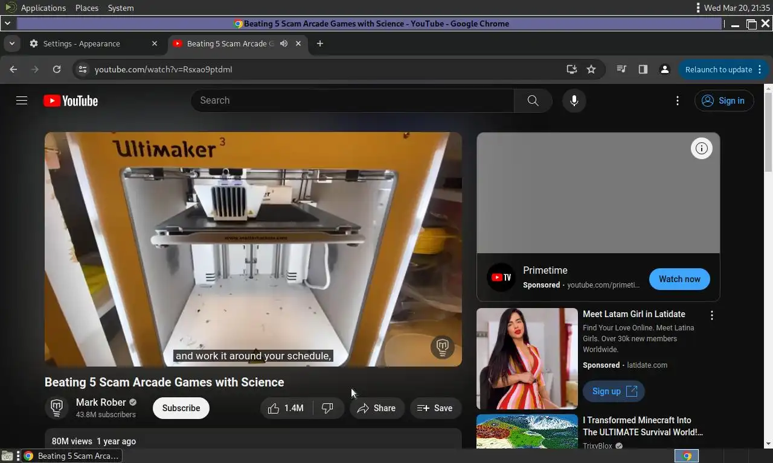The width and height of the screenshot is (773, 463).
Task: Open the Minecraft ULTIMATE Survival video title
Action: coord(643,426)
